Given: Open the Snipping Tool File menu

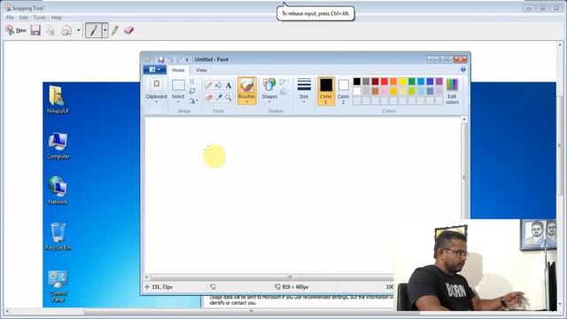Looking at the screenshot, I should 10,18.
